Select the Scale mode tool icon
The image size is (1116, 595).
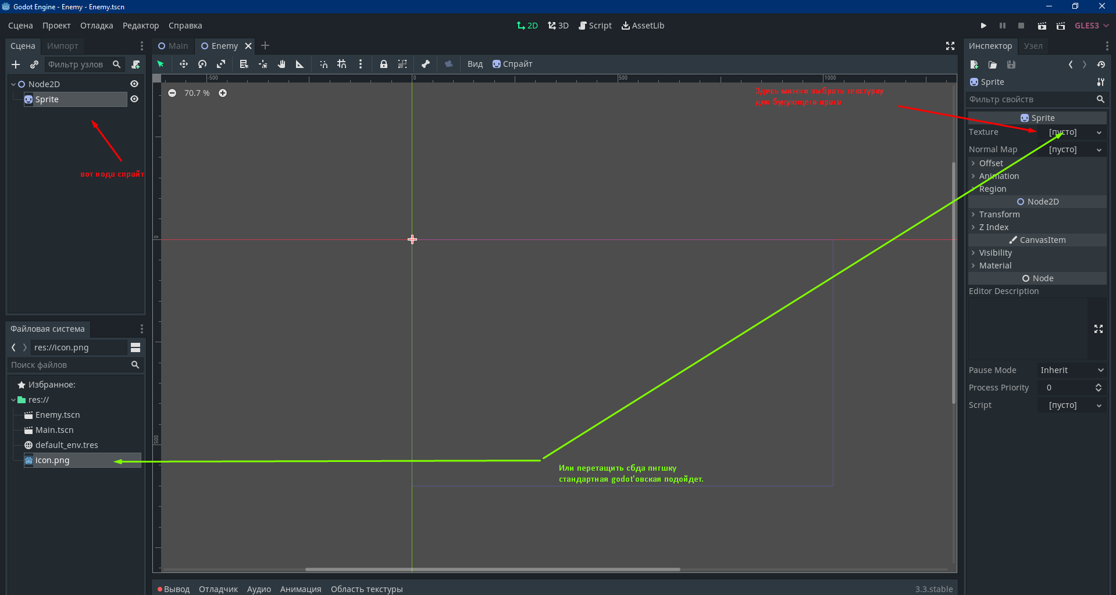pos(221,64)
